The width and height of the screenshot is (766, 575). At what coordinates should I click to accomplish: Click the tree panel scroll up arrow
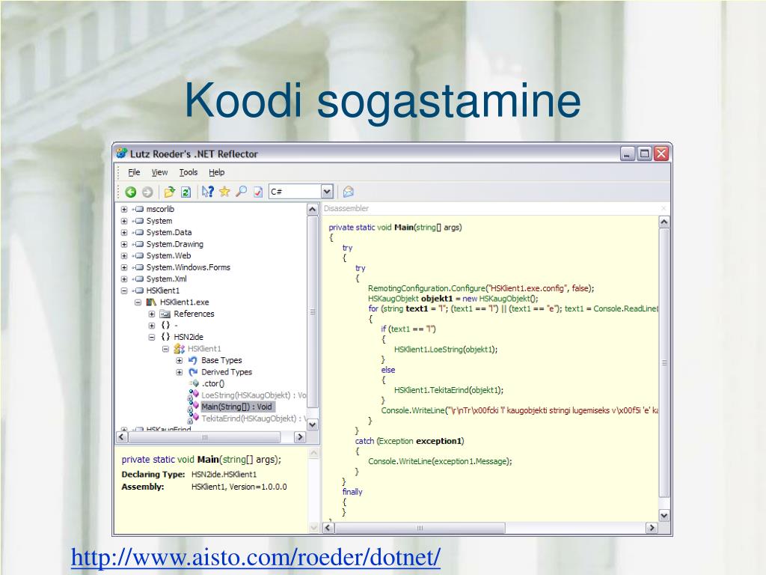click(313, 210)
